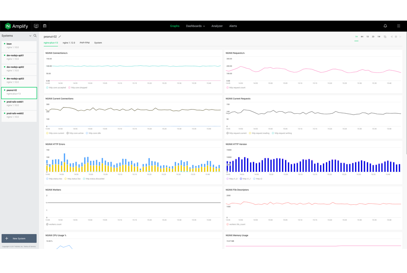This screenshot has width=407, height=273.
Task: Toggle the http.status.4xx series
Action: pyautogui.click(x=54, y=179)
